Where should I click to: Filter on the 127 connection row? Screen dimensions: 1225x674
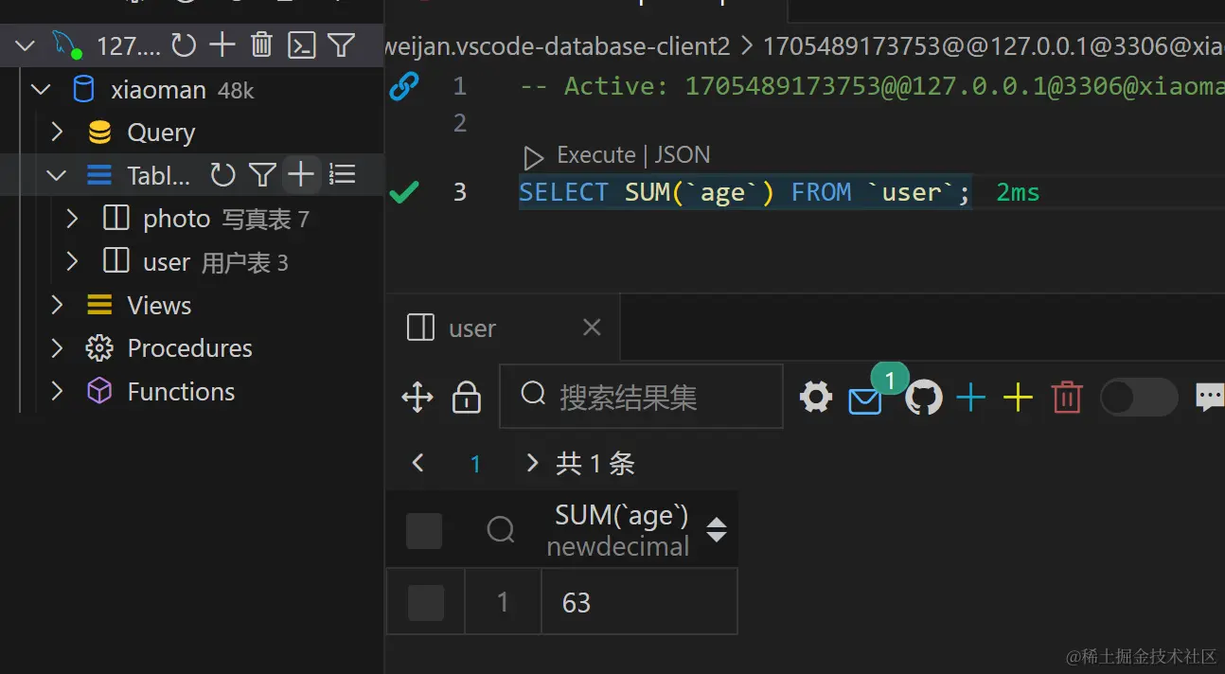click(341, 44)
